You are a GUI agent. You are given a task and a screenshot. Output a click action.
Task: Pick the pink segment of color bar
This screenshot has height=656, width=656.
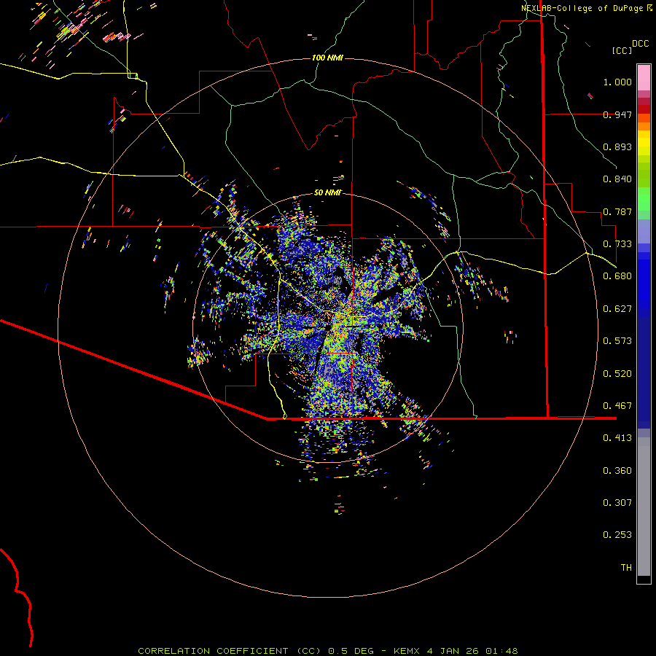tap(644, 77)
